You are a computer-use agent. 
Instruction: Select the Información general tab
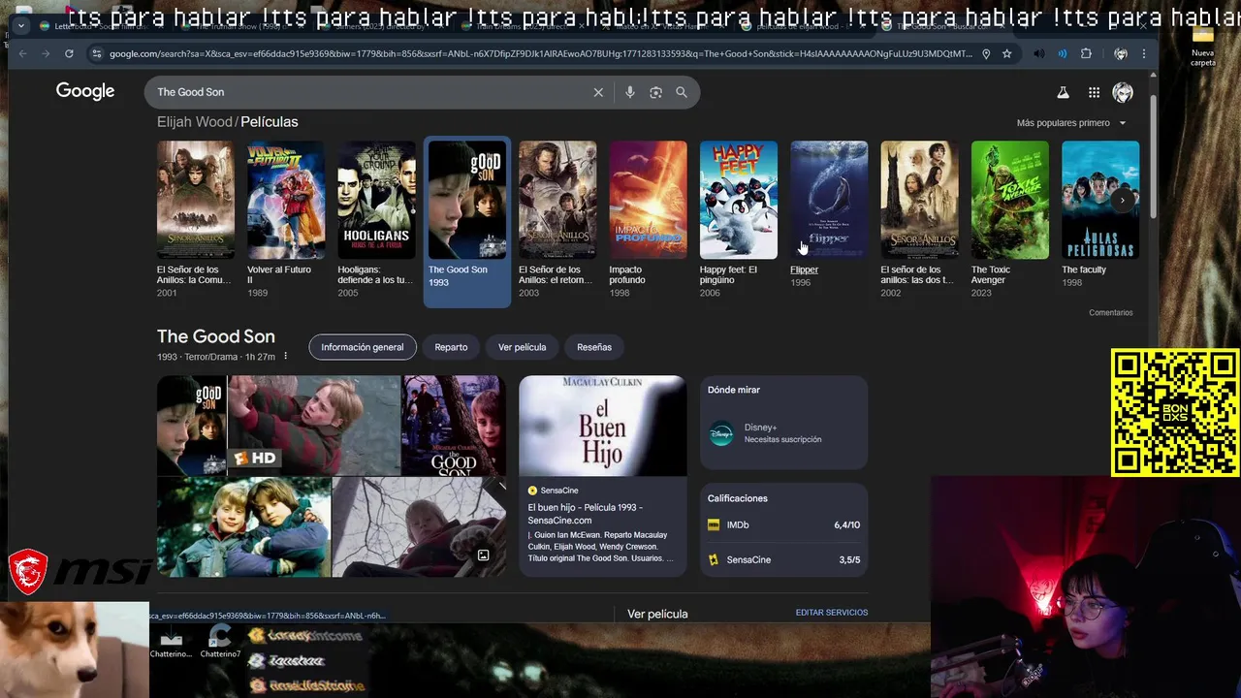[363, 347]
